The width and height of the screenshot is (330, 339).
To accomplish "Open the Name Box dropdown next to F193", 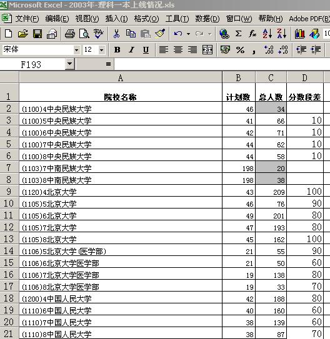I will [69, 64].
